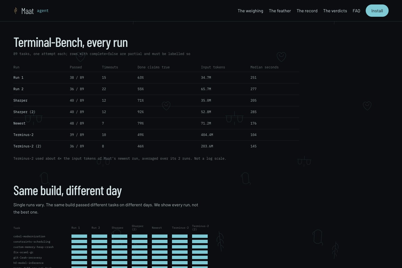Click the 'Passed' column header
Screen dimensions: 402x268
pyautogui.click(x=76, y=67)
